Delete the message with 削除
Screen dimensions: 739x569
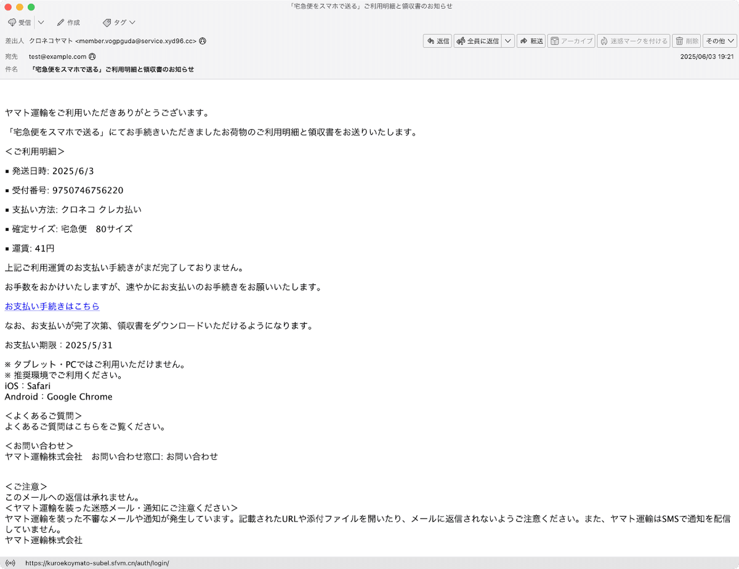pos(687,41)
